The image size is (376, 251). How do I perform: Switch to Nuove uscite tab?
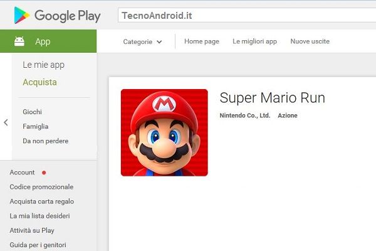[310, 41]
